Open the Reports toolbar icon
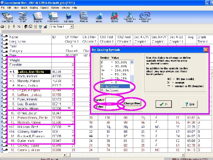 tap(38, 17)
